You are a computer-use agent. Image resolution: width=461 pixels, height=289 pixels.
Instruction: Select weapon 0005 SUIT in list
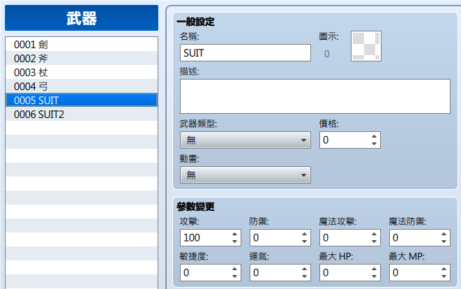pyautogui.click(x=82, y=100)
